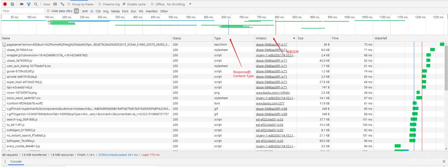Stop recording network log with red button
This screenshot has width=448, height=167.
click(5, 4)
